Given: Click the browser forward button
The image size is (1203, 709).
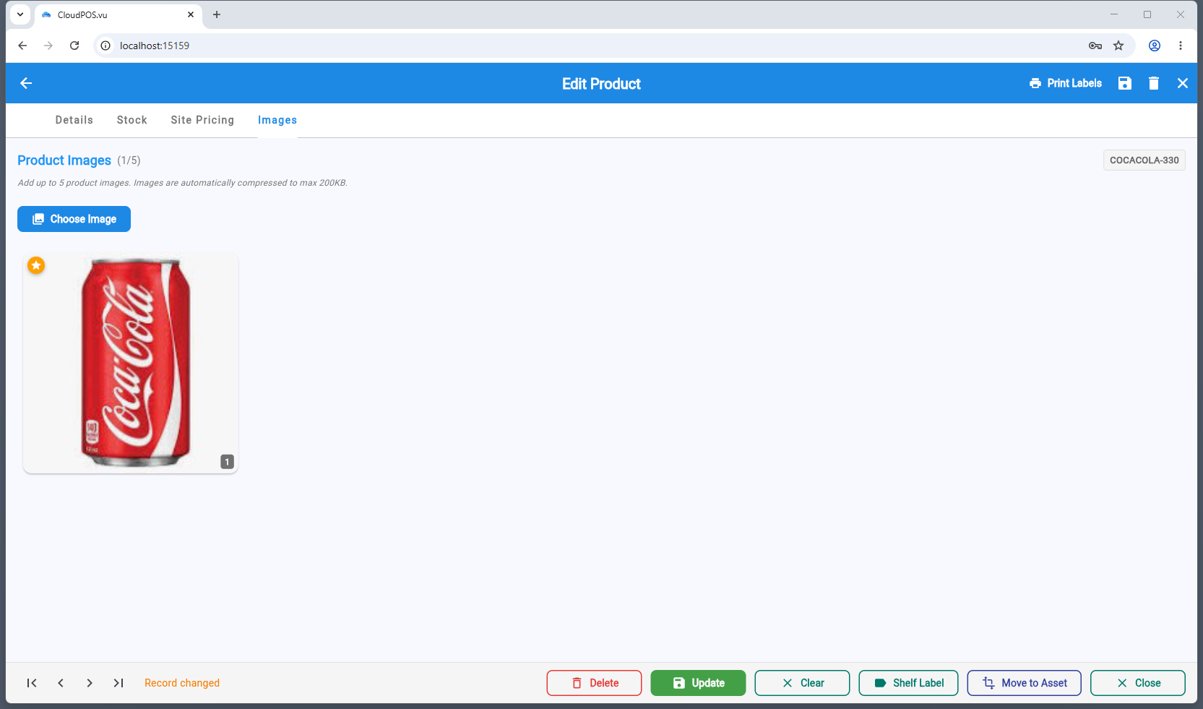Looking at the screenshot, I should coord(48,46).
